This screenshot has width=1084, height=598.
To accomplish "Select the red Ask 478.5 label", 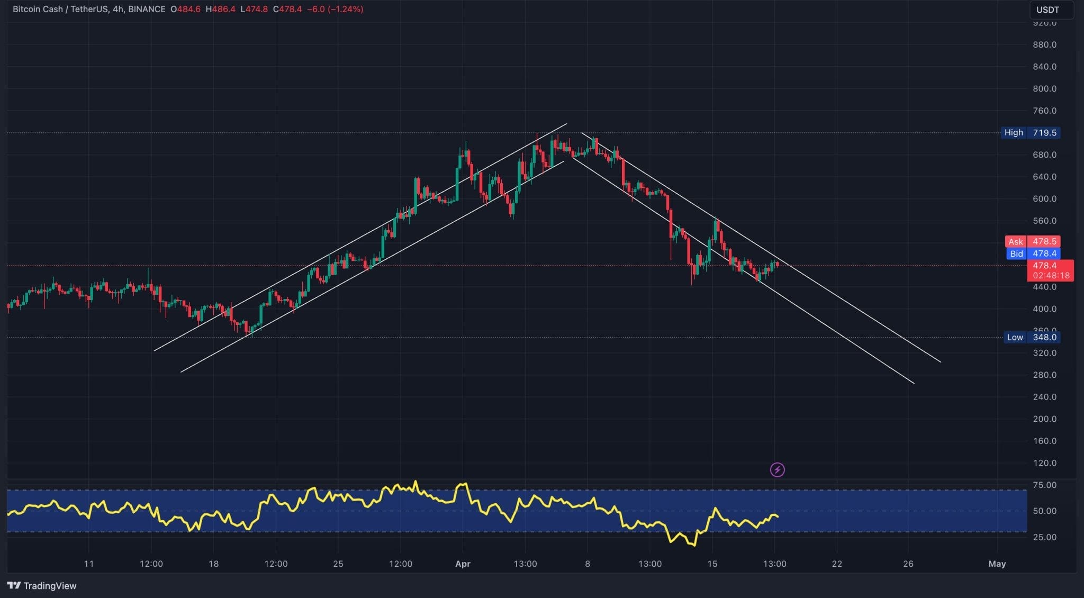I will coord(1033,241).
